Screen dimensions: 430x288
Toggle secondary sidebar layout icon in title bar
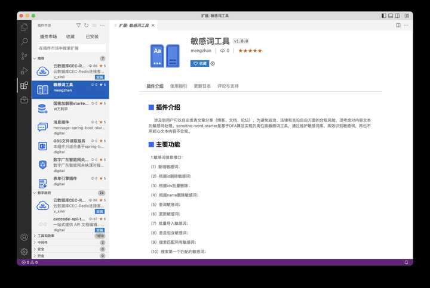[397, 16]
